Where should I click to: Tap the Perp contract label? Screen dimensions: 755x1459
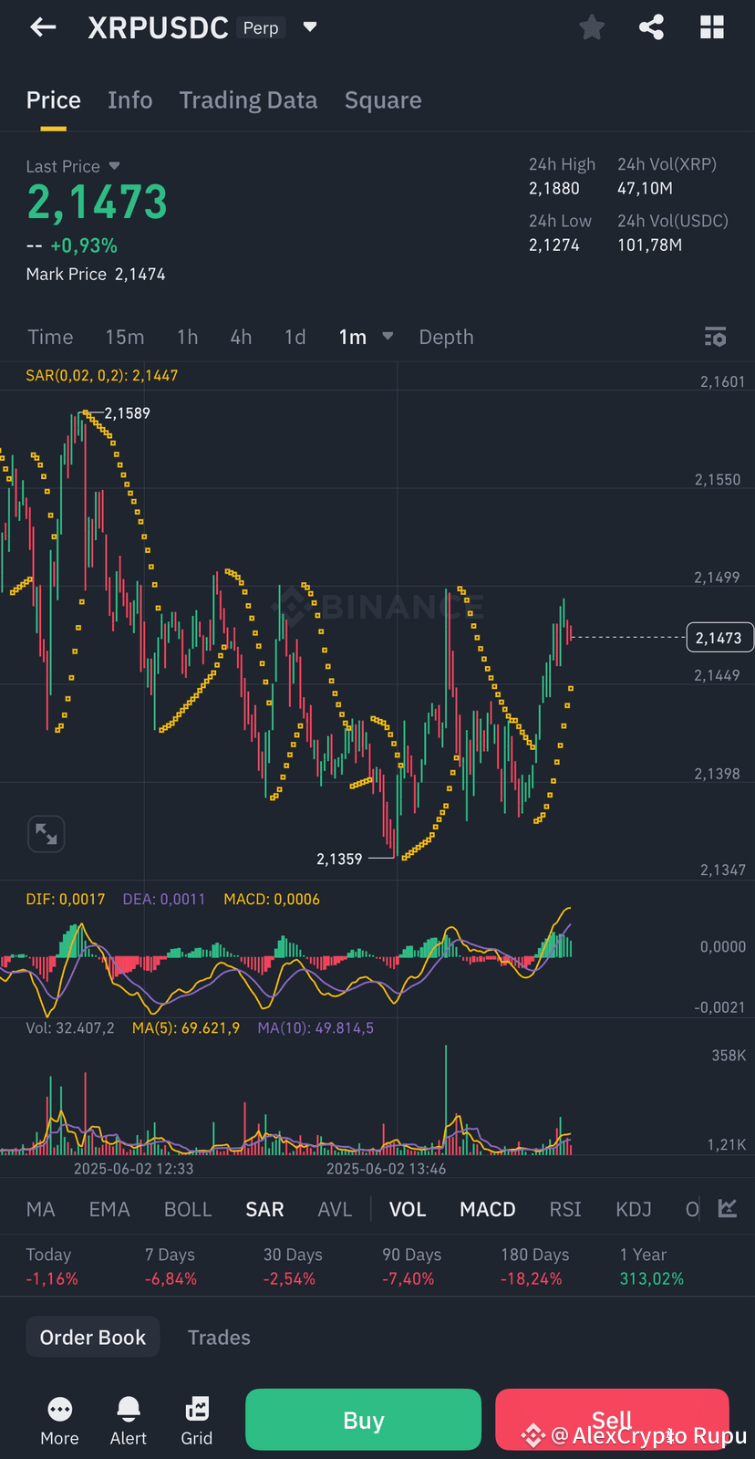coord(261,27)
